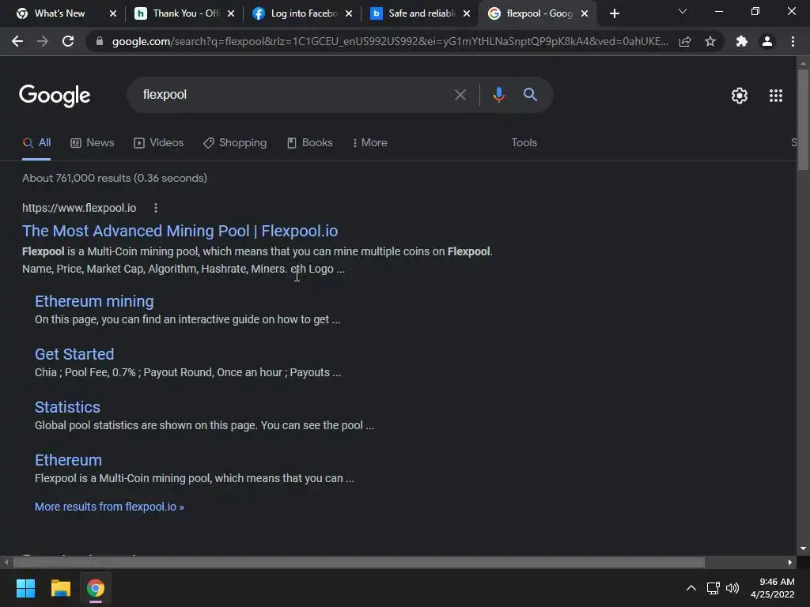Open the network status tray icon

713,588
